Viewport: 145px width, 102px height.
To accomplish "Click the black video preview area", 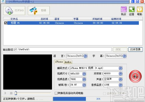I will (28, 72).
